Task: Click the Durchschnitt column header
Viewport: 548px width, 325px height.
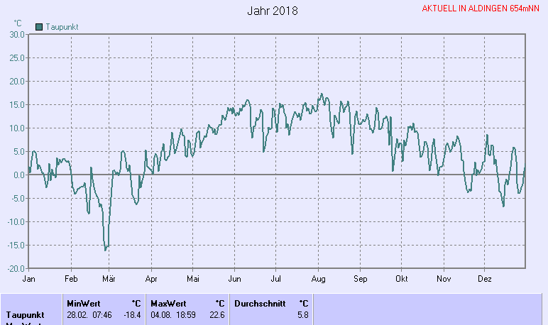Action: [259, 303]
